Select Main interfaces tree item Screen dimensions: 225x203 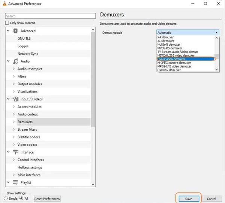[x=29, y=175]
